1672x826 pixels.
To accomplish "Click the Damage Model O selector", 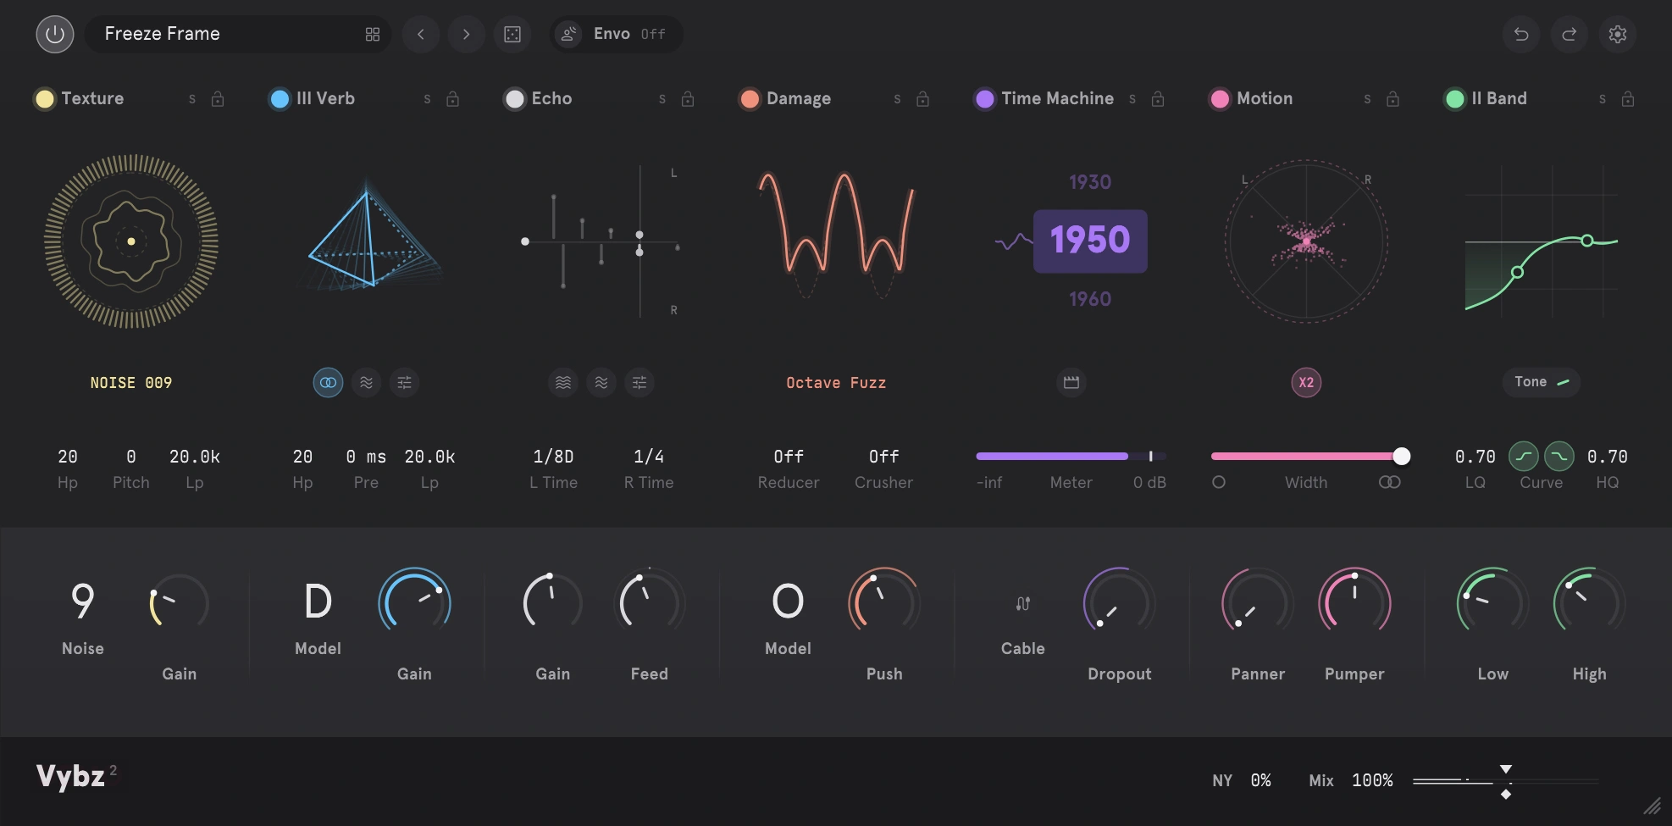I will [x=788, y=601].
